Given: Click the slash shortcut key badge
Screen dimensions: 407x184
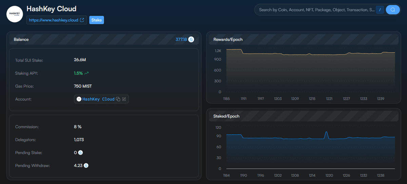Looking at the screenshot, I should point(380,10).
